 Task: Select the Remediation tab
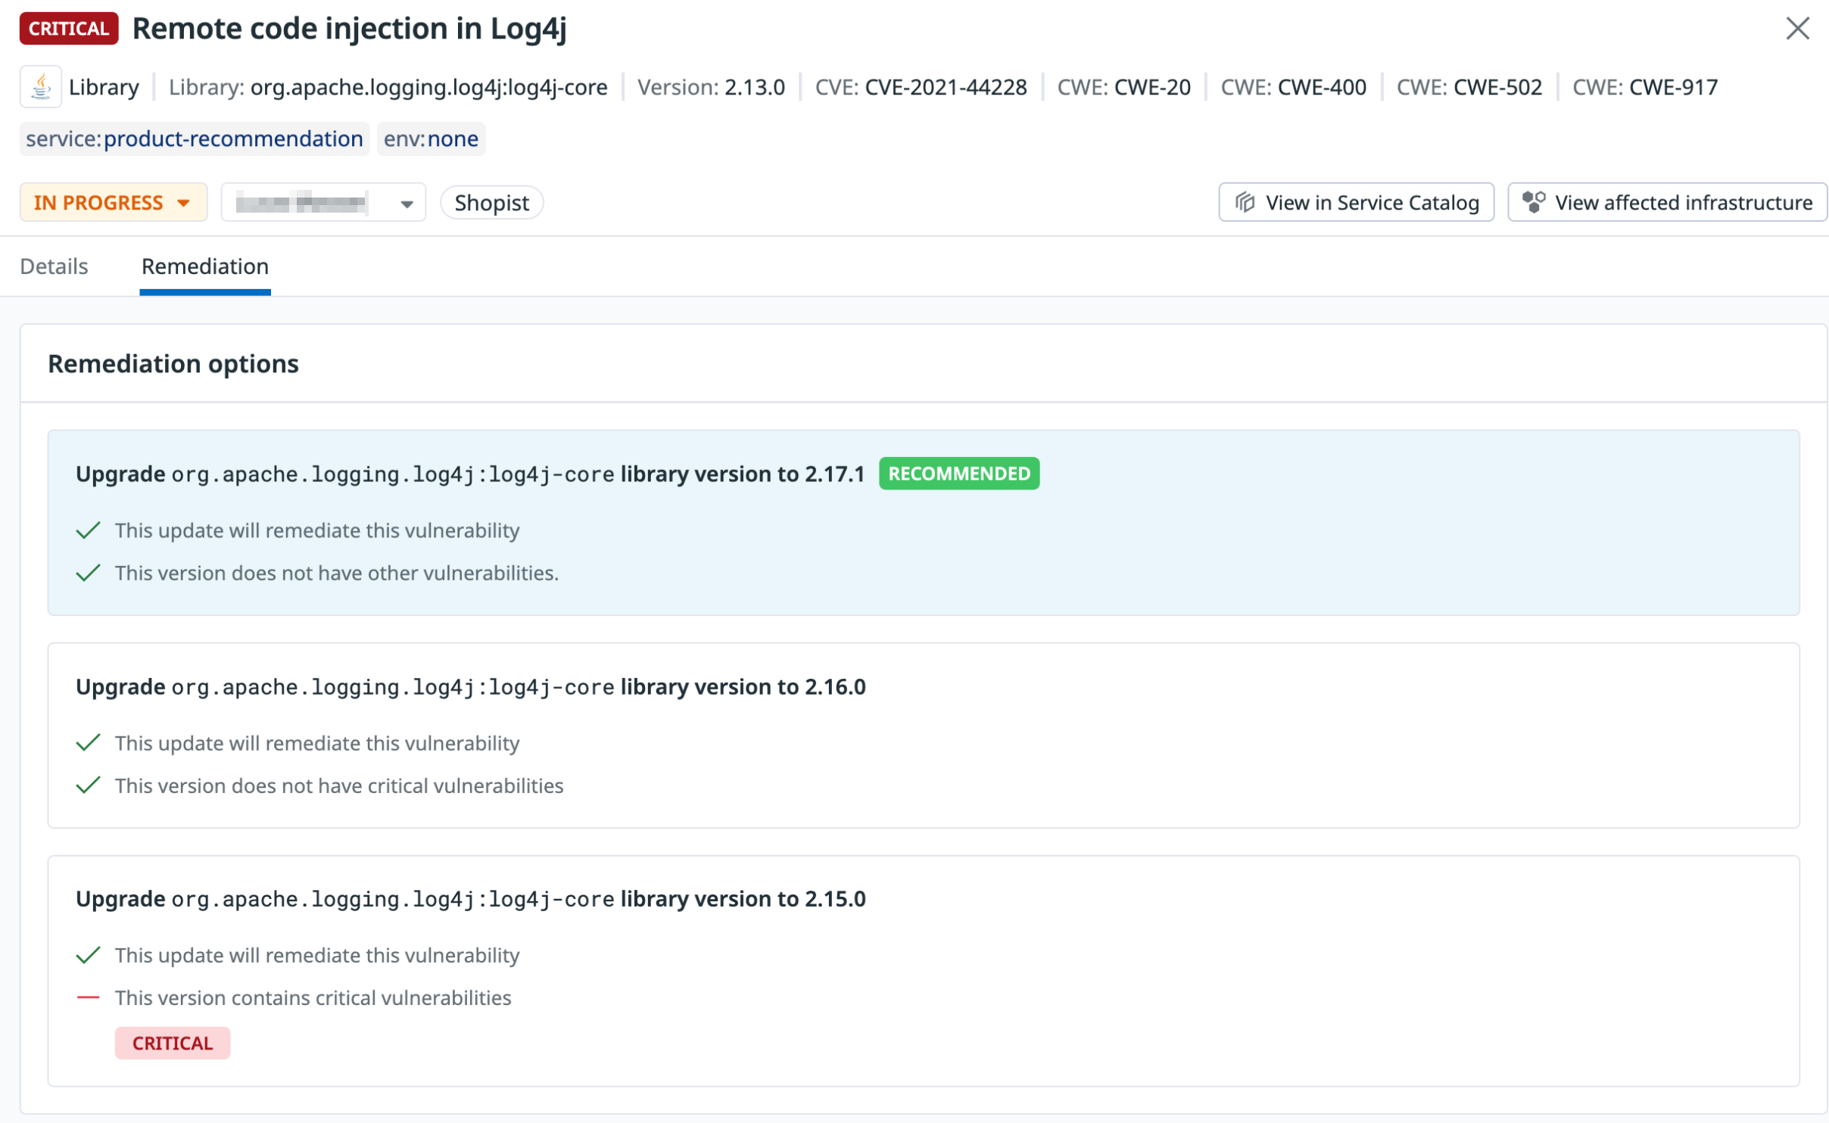(x=205, y=266)
